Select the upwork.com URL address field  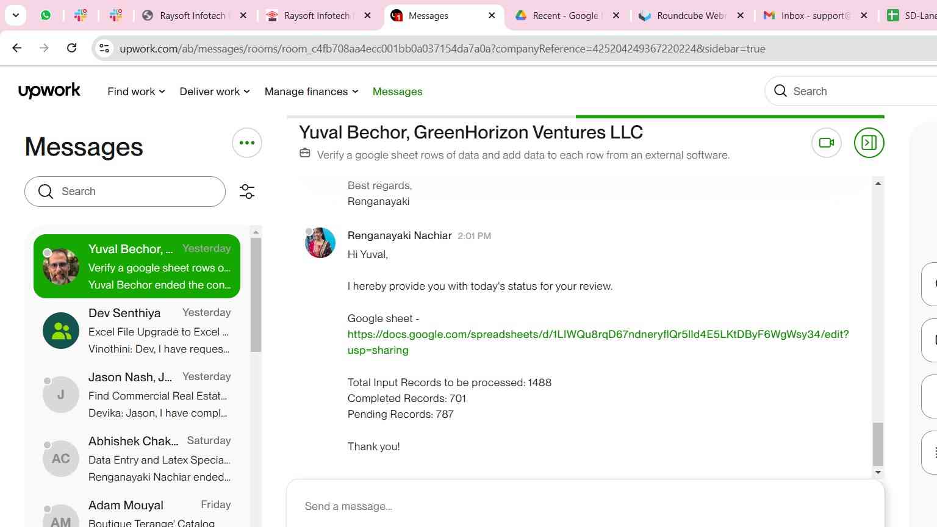442,49
